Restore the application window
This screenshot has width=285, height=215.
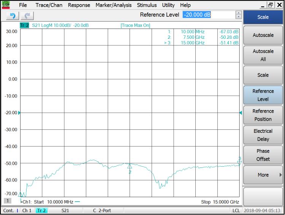tap(271, 5)
